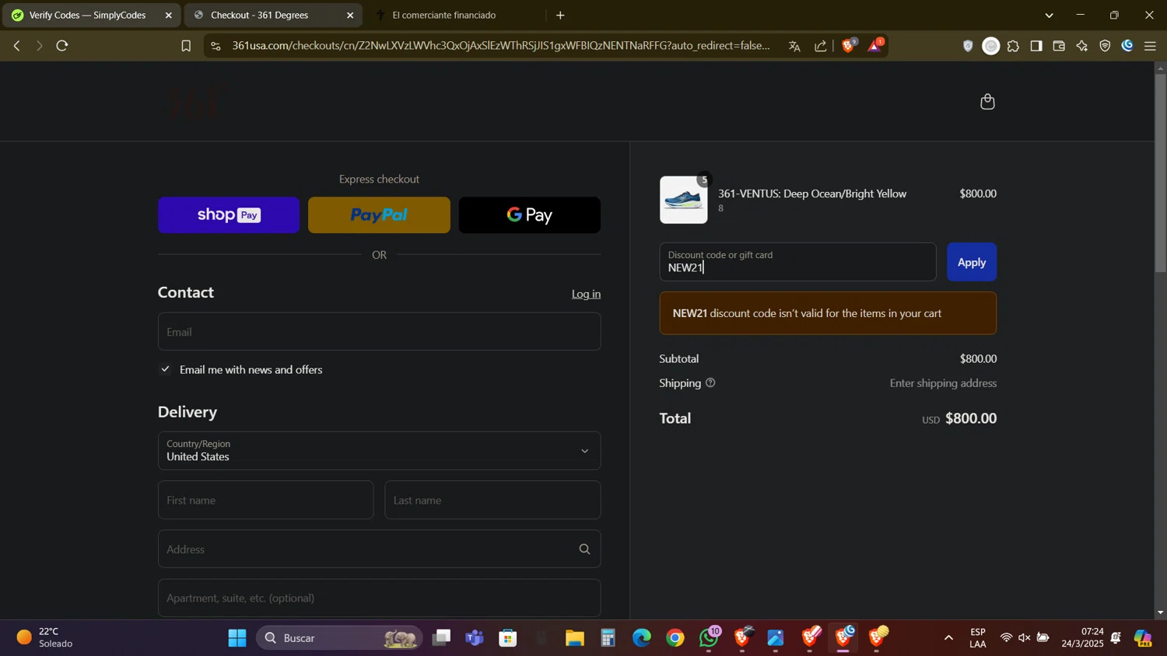1167x656 pixels.
Task: Open the browser hamburger menu
Action: point(1150,47)
